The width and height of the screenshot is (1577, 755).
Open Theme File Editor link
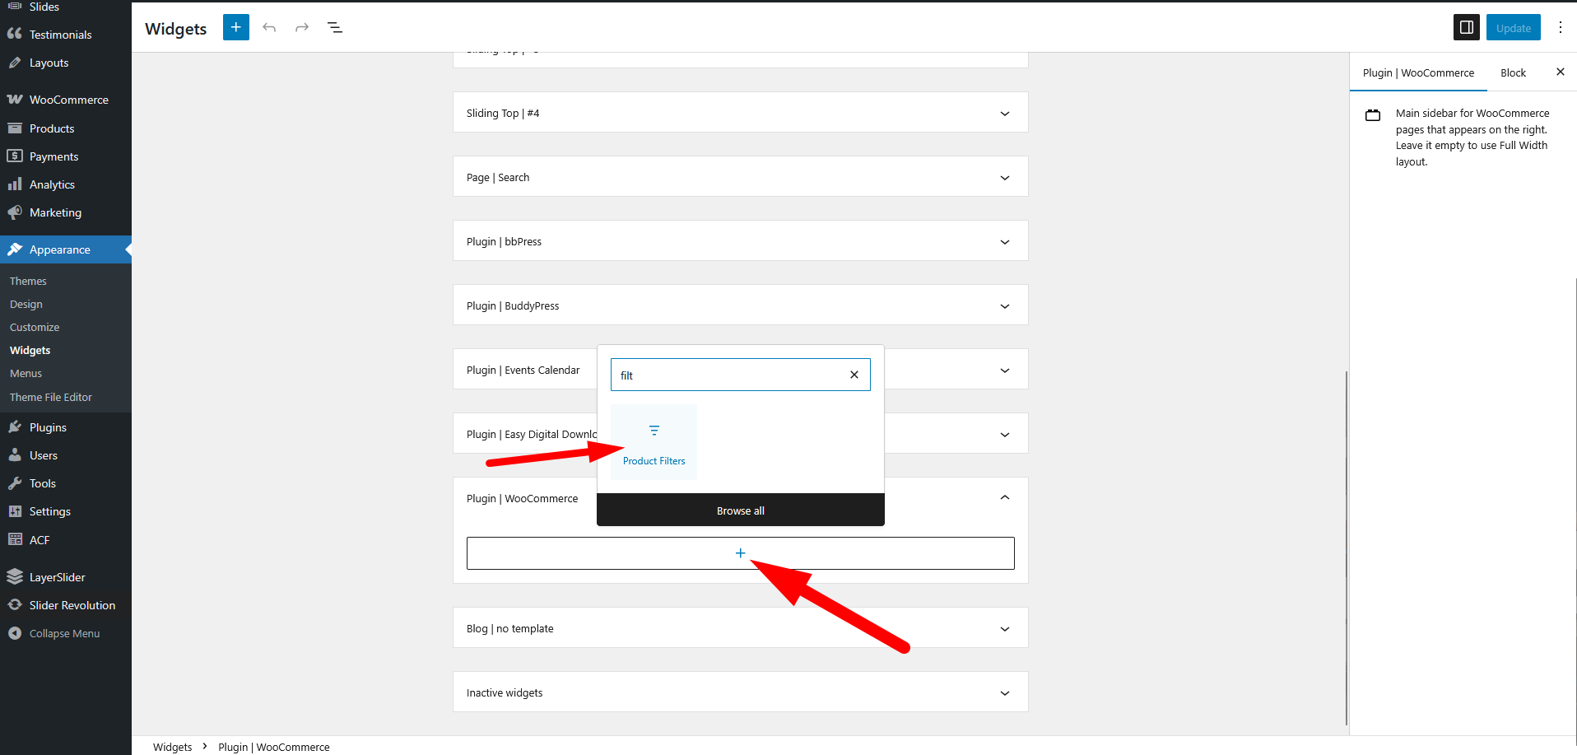tap(51, 397)
